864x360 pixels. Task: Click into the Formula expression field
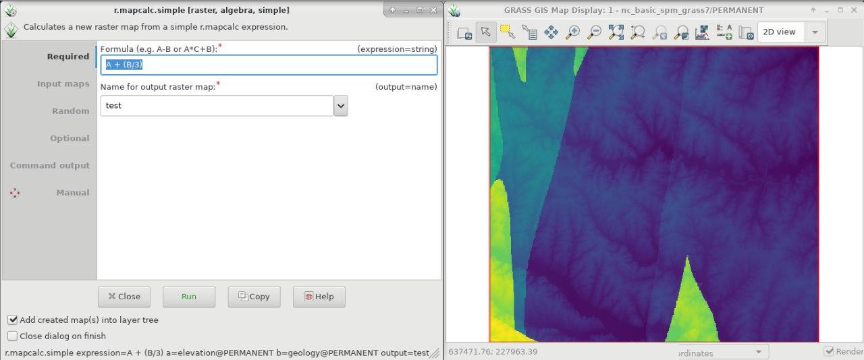click(269, 65)
